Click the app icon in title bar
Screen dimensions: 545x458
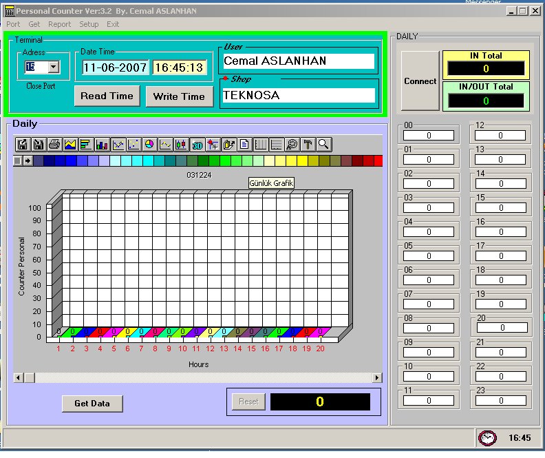tap(10, 11)
